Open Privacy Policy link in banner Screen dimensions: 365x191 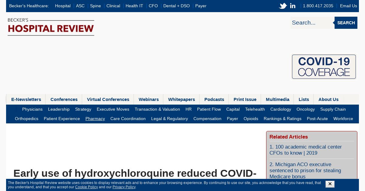124,187
